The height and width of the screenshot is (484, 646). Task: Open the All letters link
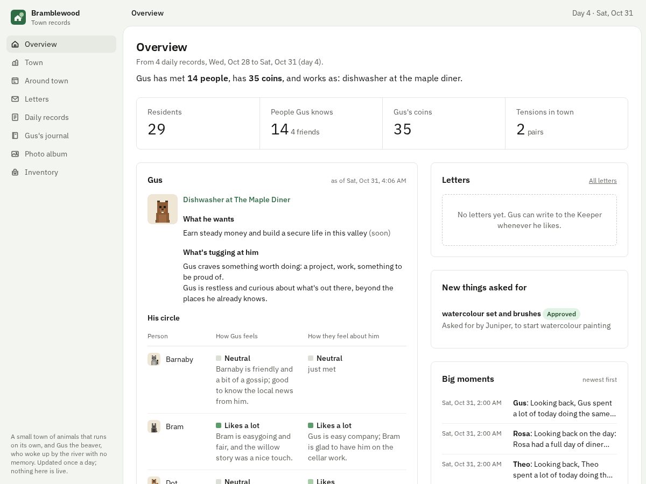[603, 181]
